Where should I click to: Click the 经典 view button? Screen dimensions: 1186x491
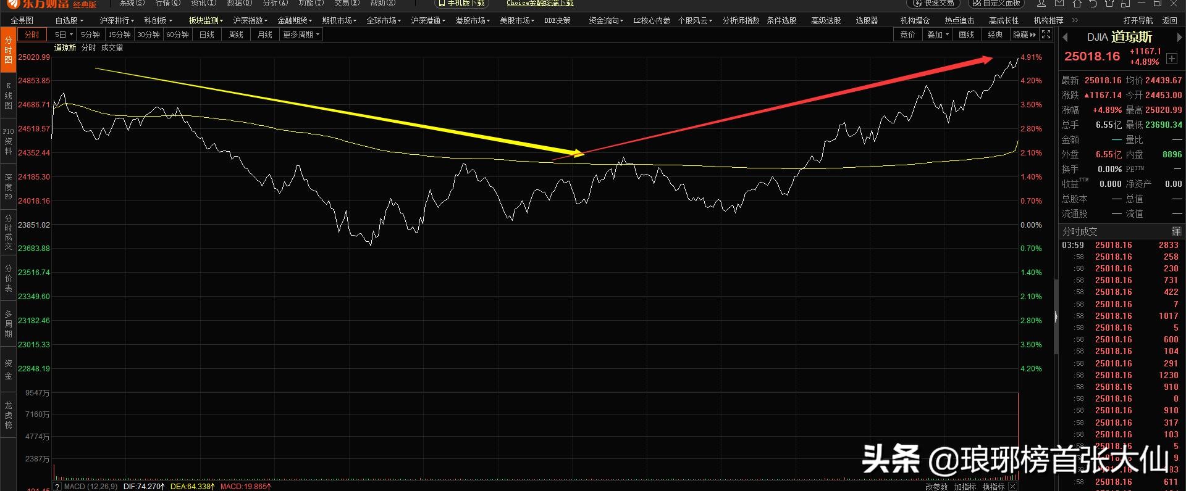995,35
